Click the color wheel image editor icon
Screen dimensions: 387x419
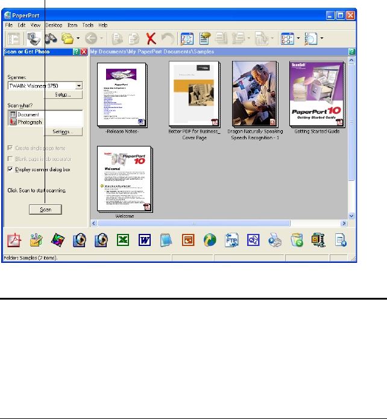(x=58, y=240)
